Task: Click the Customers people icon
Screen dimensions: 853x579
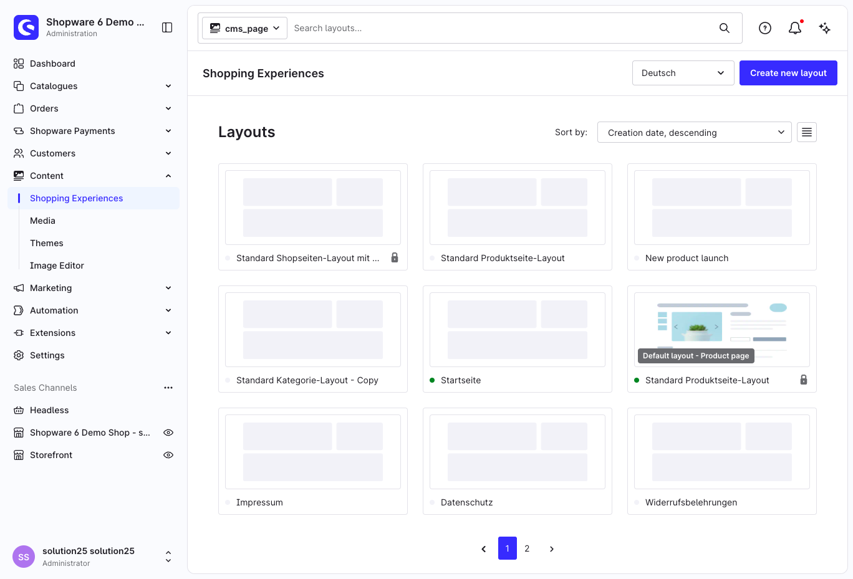Action: click(x=19, y=153)
